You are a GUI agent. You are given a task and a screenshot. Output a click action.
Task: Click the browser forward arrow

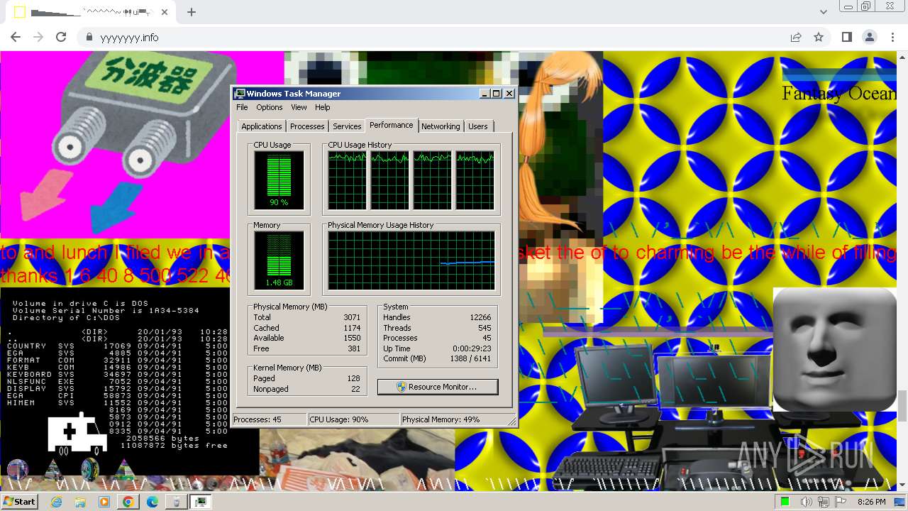pos(38,37)
